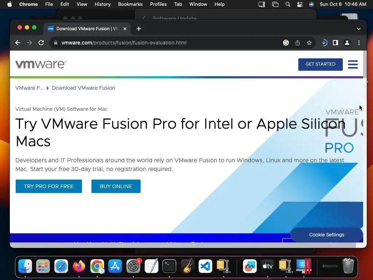This screenshot has width=373, height=280.
Task: Click the Google icon in address bar
Action: tap(286, 43)
